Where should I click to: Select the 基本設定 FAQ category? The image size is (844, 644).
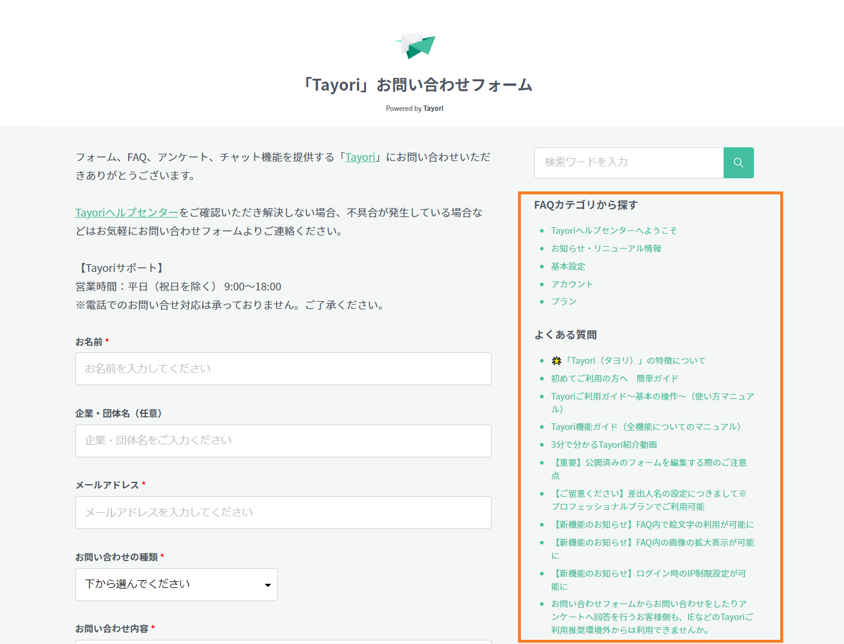568,267
